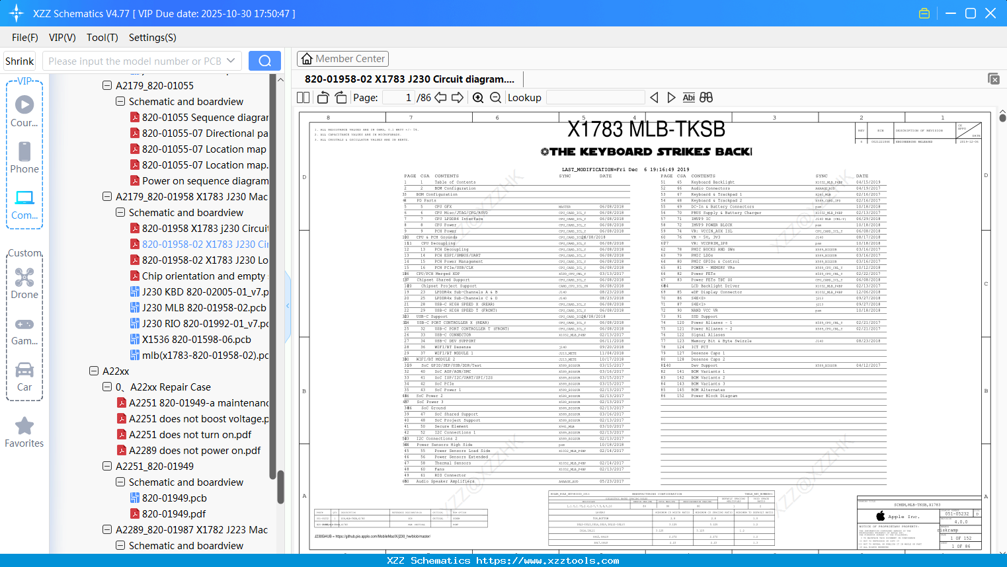1007x567 pixels.
Task: Open J230 MLB 820-01958-02.pcb file
Action: tap(198, 307)
